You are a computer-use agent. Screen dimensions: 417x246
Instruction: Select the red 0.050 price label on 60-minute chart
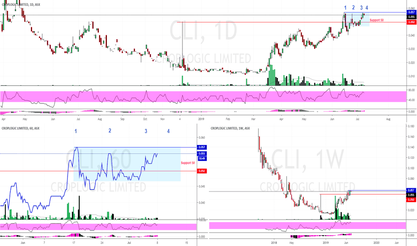point(202,171)
